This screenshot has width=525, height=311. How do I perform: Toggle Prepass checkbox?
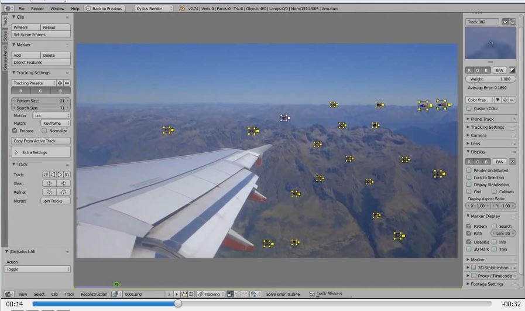15,131
